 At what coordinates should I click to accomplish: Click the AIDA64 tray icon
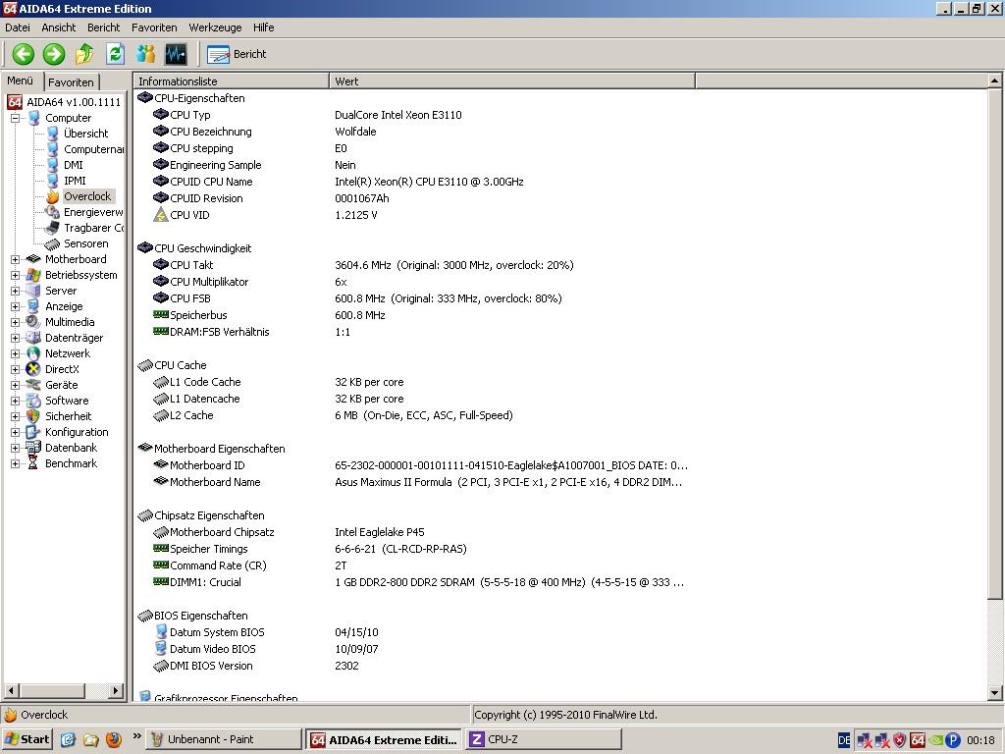coord(918,740)
